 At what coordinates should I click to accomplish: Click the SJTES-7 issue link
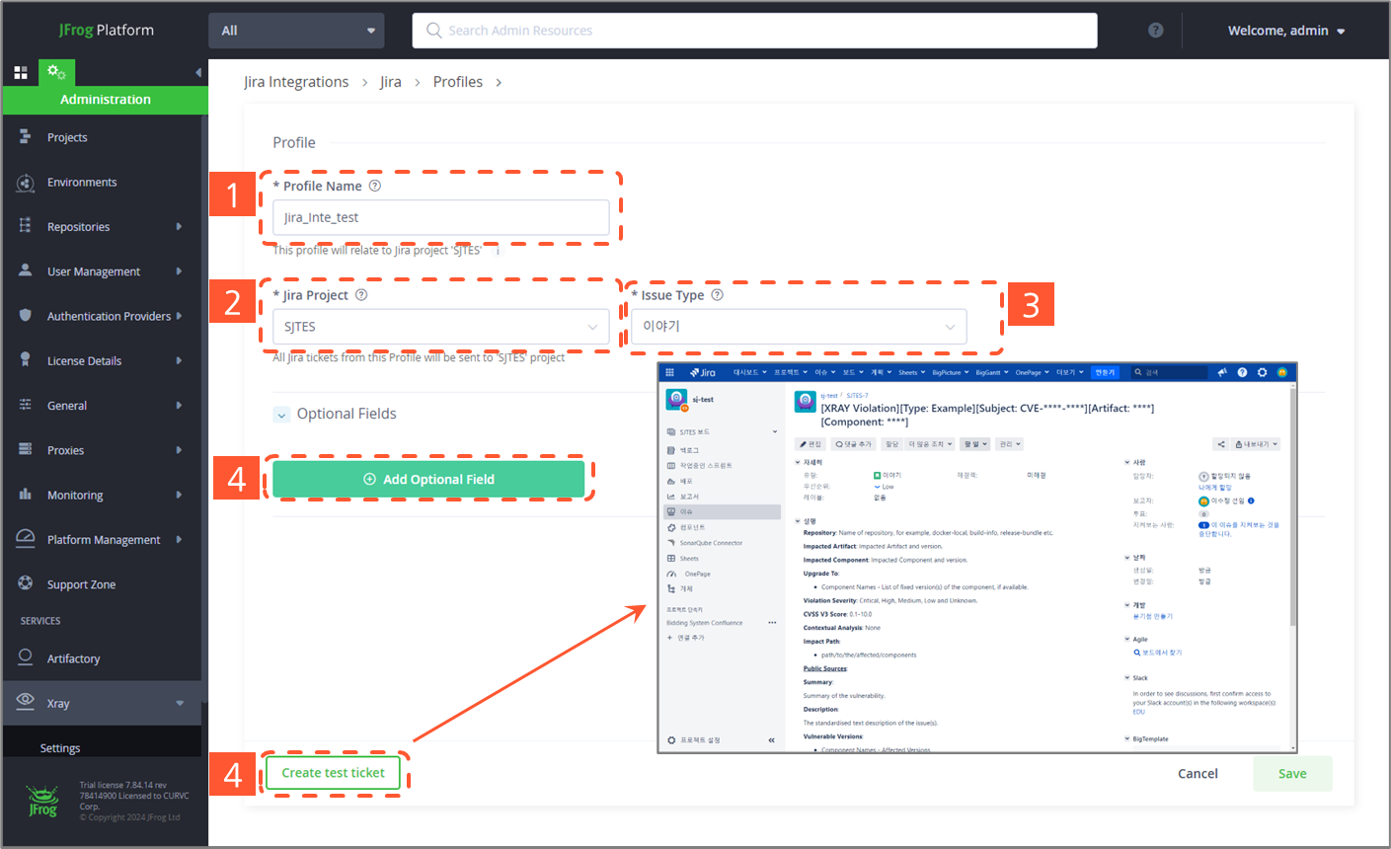tap(857, 395)
